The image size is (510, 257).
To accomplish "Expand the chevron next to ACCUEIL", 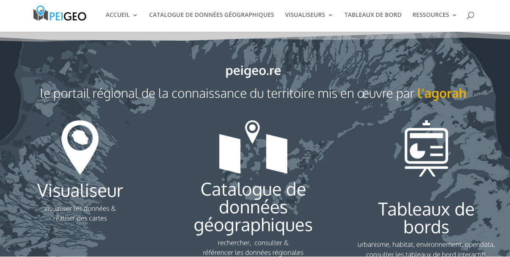I will pos(135,15).
